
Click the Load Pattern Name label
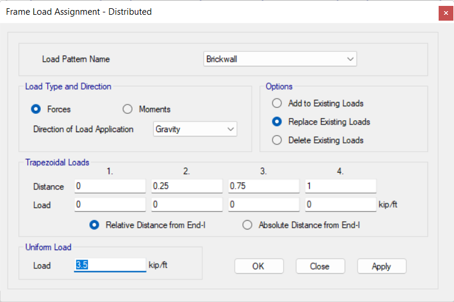pos(76,59)
